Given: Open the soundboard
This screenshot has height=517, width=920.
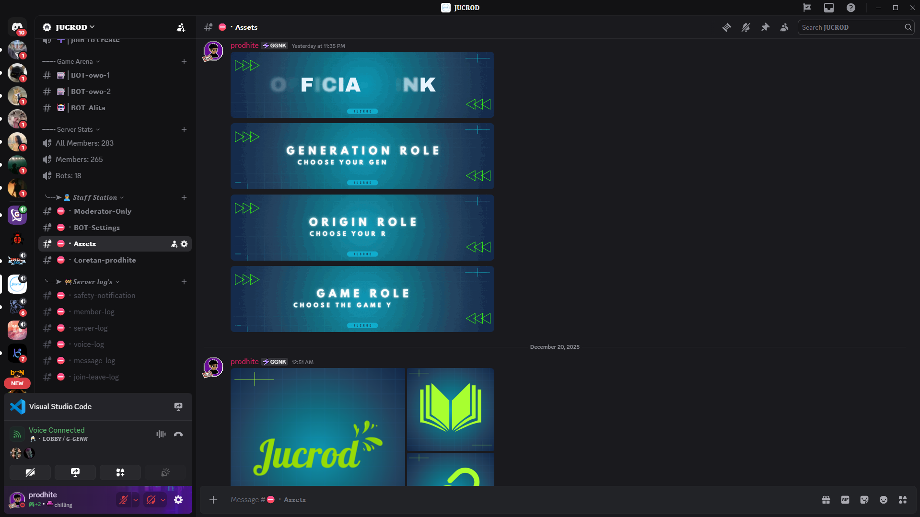Looking at the screenshot, I should click(x=165, y=472).
